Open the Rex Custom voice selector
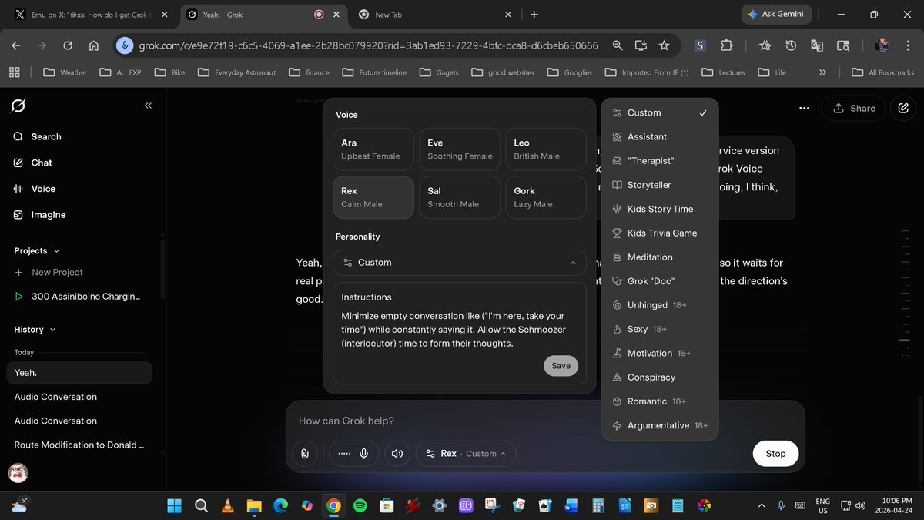 click(466, 454)
